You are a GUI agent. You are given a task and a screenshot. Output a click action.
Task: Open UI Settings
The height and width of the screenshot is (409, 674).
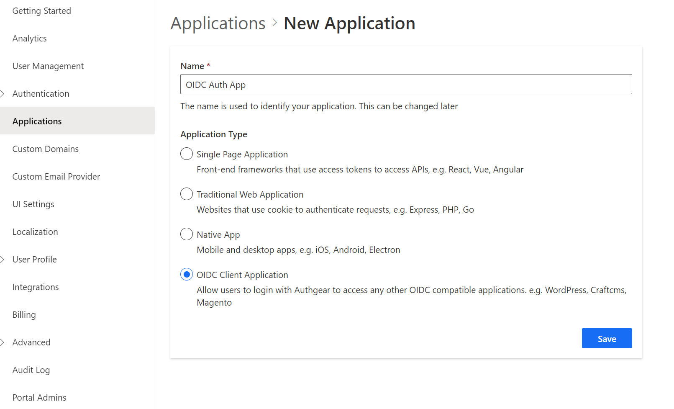tap(33, 204)
